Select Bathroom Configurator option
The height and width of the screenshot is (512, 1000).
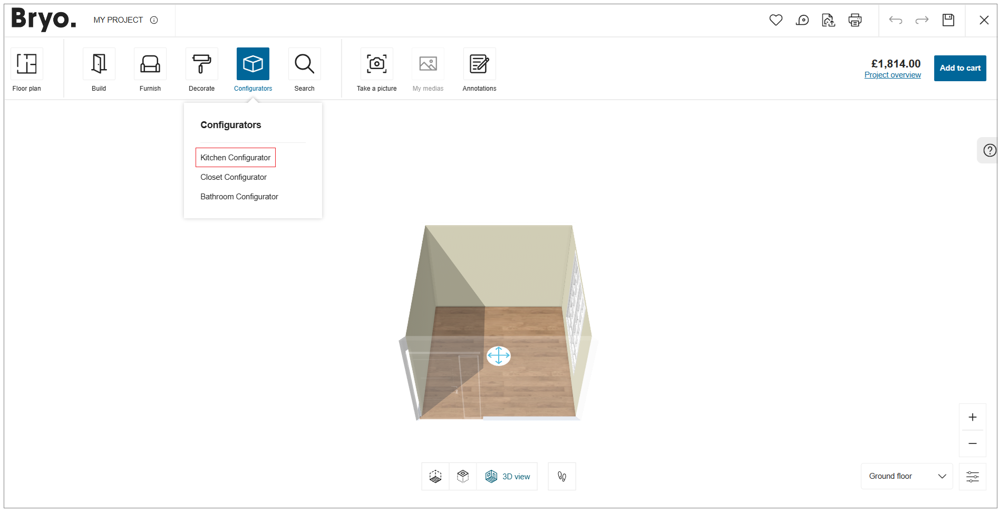(x=239, y=196)
